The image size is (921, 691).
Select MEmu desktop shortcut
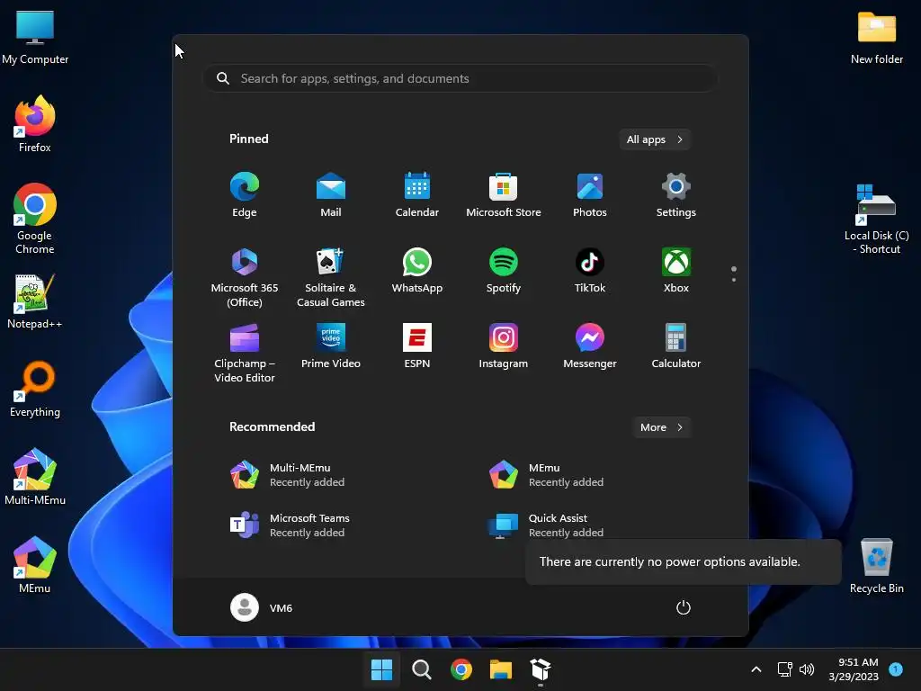pos(35,566)
